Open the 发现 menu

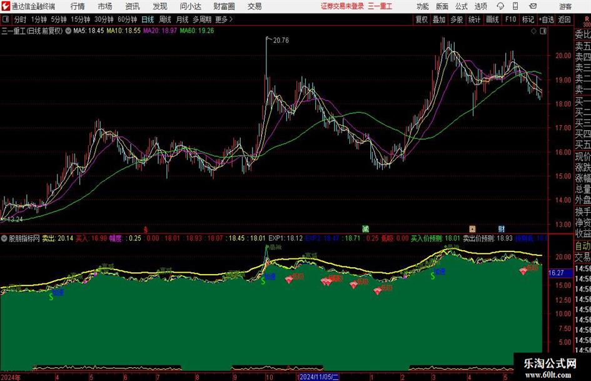coord(160,6)
